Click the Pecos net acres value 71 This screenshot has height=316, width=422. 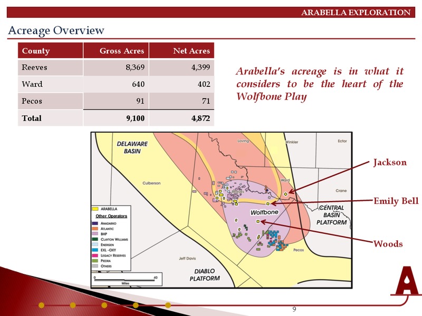206,101
